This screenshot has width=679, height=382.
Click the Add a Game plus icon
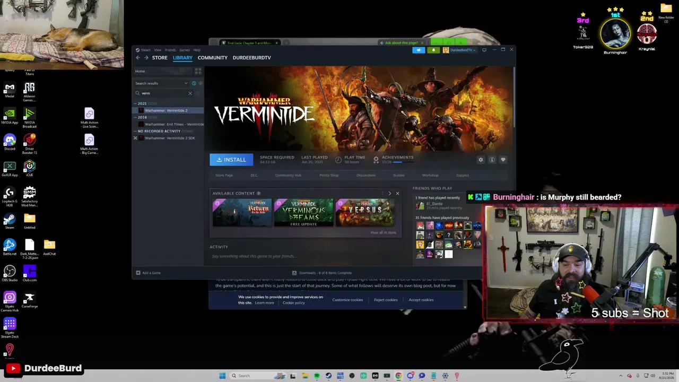(x=138, y=273)
